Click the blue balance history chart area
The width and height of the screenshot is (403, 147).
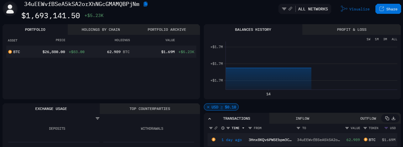pyautogui.click(x=268, y=79)
